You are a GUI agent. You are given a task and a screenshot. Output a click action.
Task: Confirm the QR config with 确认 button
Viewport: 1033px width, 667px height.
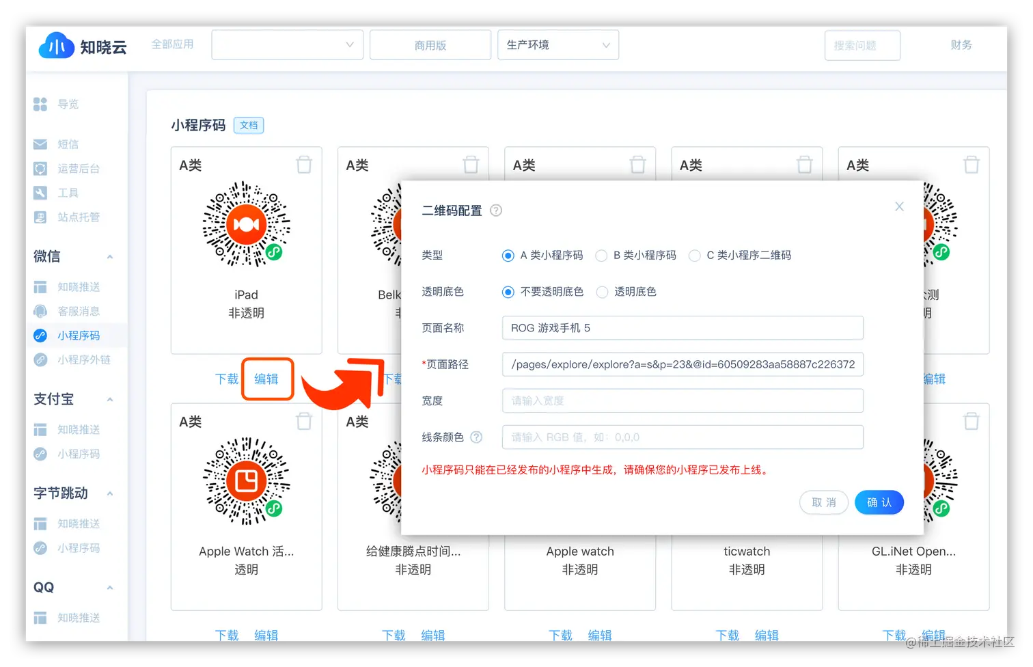point(879,502)
